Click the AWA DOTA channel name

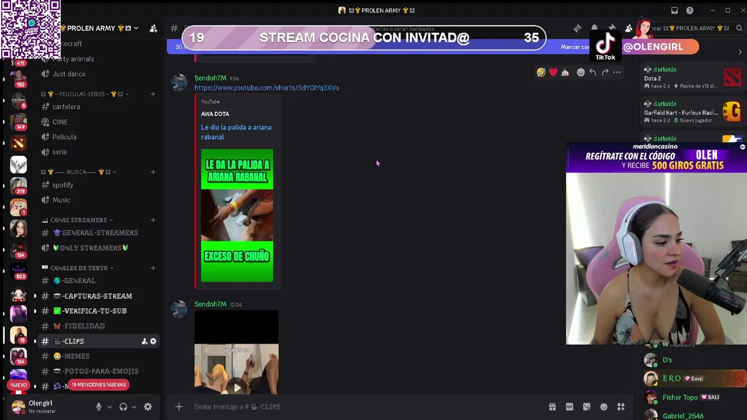215,114
